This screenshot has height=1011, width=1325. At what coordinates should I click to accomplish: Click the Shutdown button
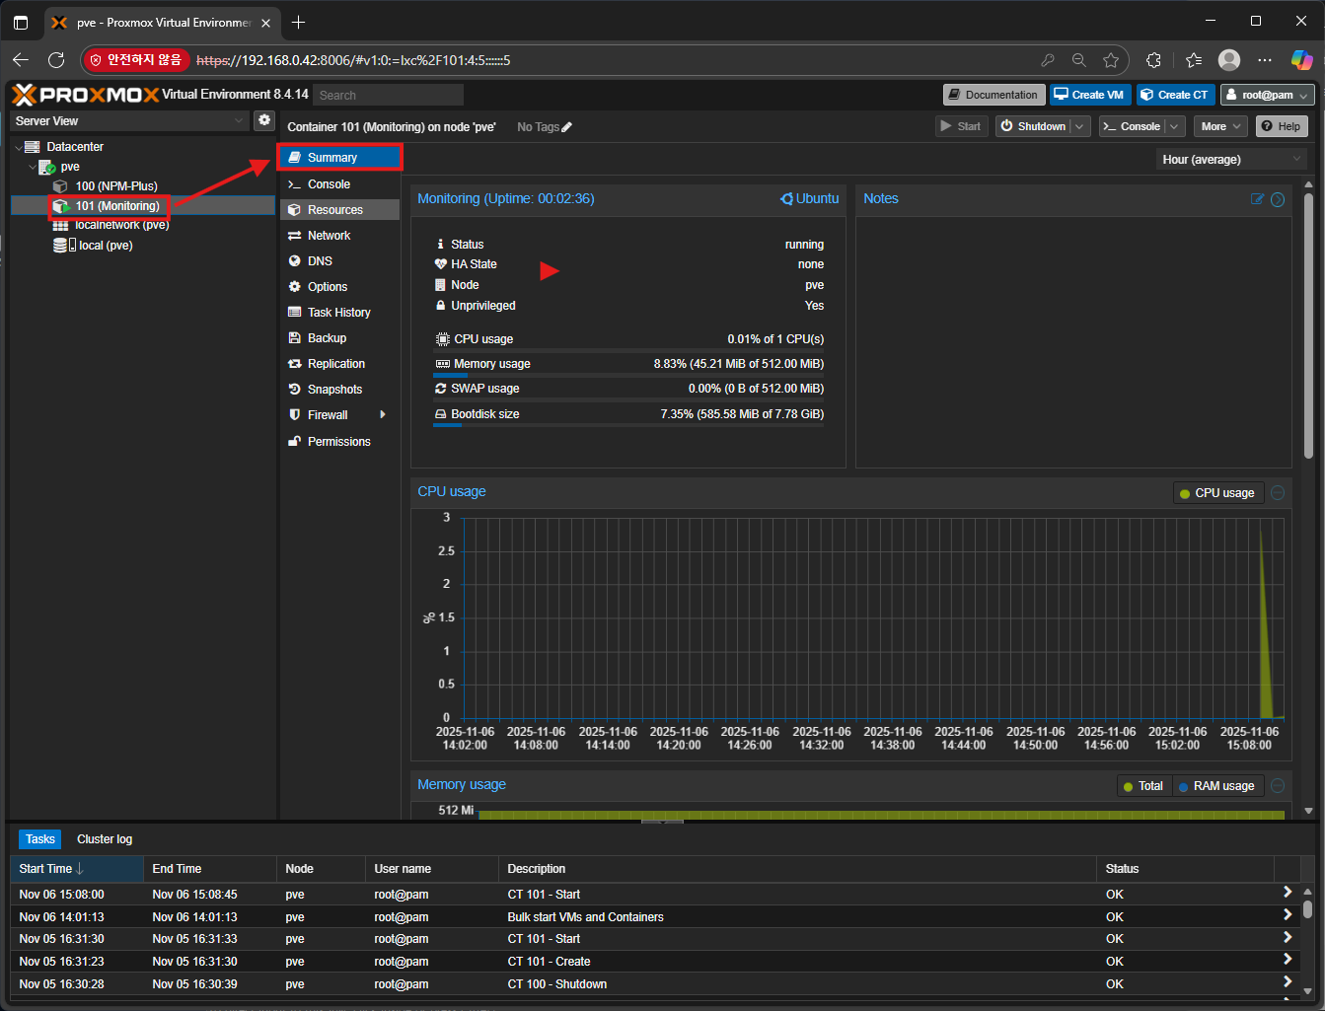[x=1033, y=126]
